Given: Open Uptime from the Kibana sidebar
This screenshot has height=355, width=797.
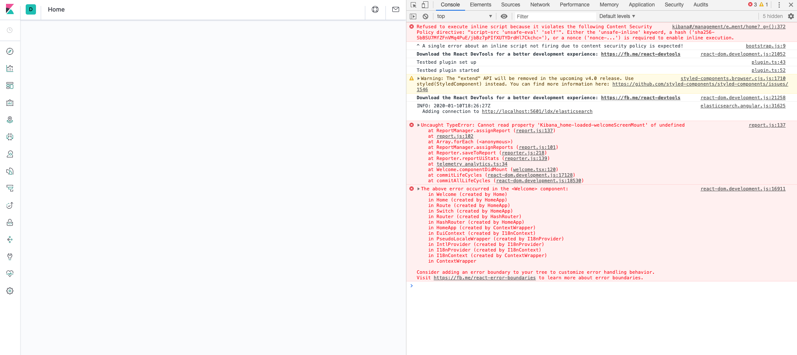Looking at the screenshot, I should click(10, 205).
